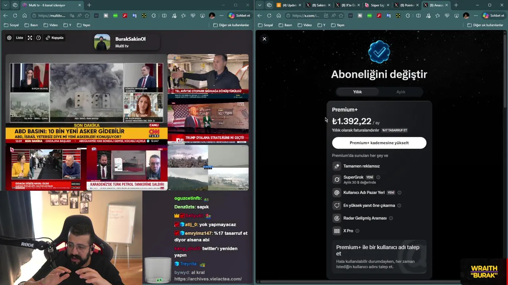Viewport: 508px width, 285px height.
Task: Open three-dots menu in right browser
Action: 475,15
